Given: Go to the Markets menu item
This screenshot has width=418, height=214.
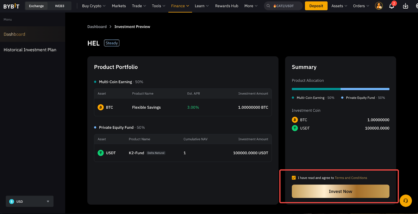Looking at the screenshot, I should [x=119, y=6].
